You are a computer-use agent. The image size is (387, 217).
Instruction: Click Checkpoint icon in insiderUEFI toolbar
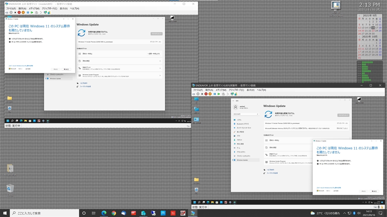[37, 12]
